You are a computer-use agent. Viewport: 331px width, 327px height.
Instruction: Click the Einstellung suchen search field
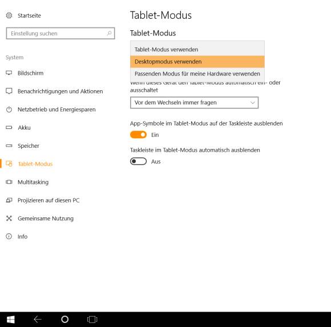coord(60,33)
